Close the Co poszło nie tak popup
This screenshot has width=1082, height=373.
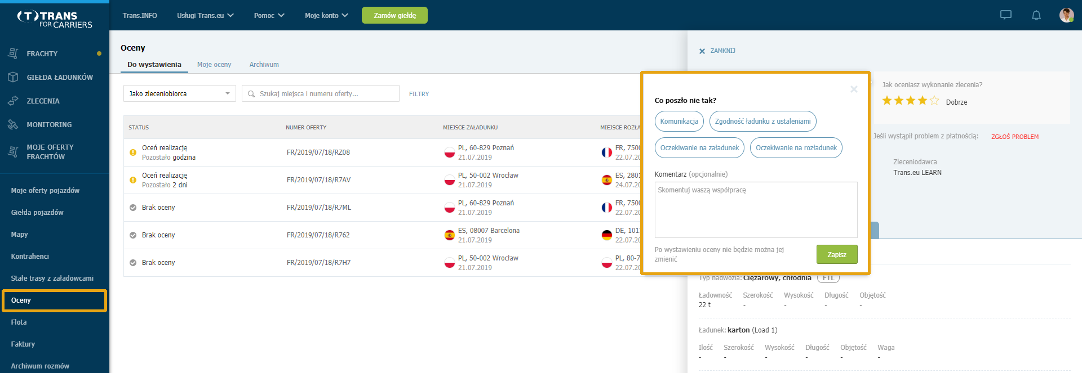pos(854,89)
